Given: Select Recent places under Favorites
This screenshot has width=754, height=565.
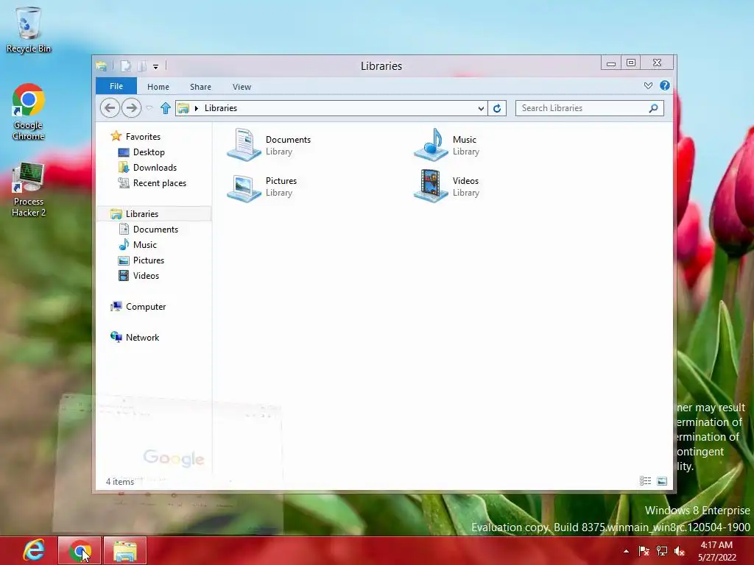Looking at the screenshot, I should (159, 183).
